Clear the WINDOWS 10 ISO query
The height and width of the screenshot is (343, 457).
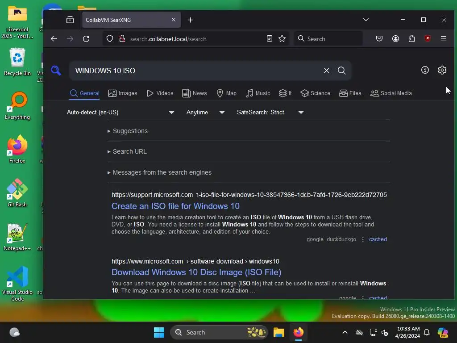click(x=326, y=71)
